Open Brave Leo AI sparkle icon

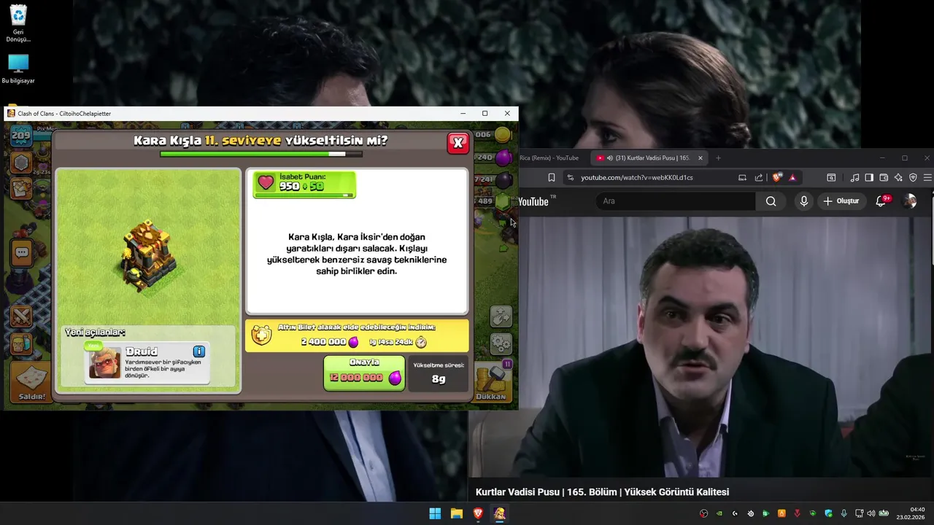click(898, 177)
